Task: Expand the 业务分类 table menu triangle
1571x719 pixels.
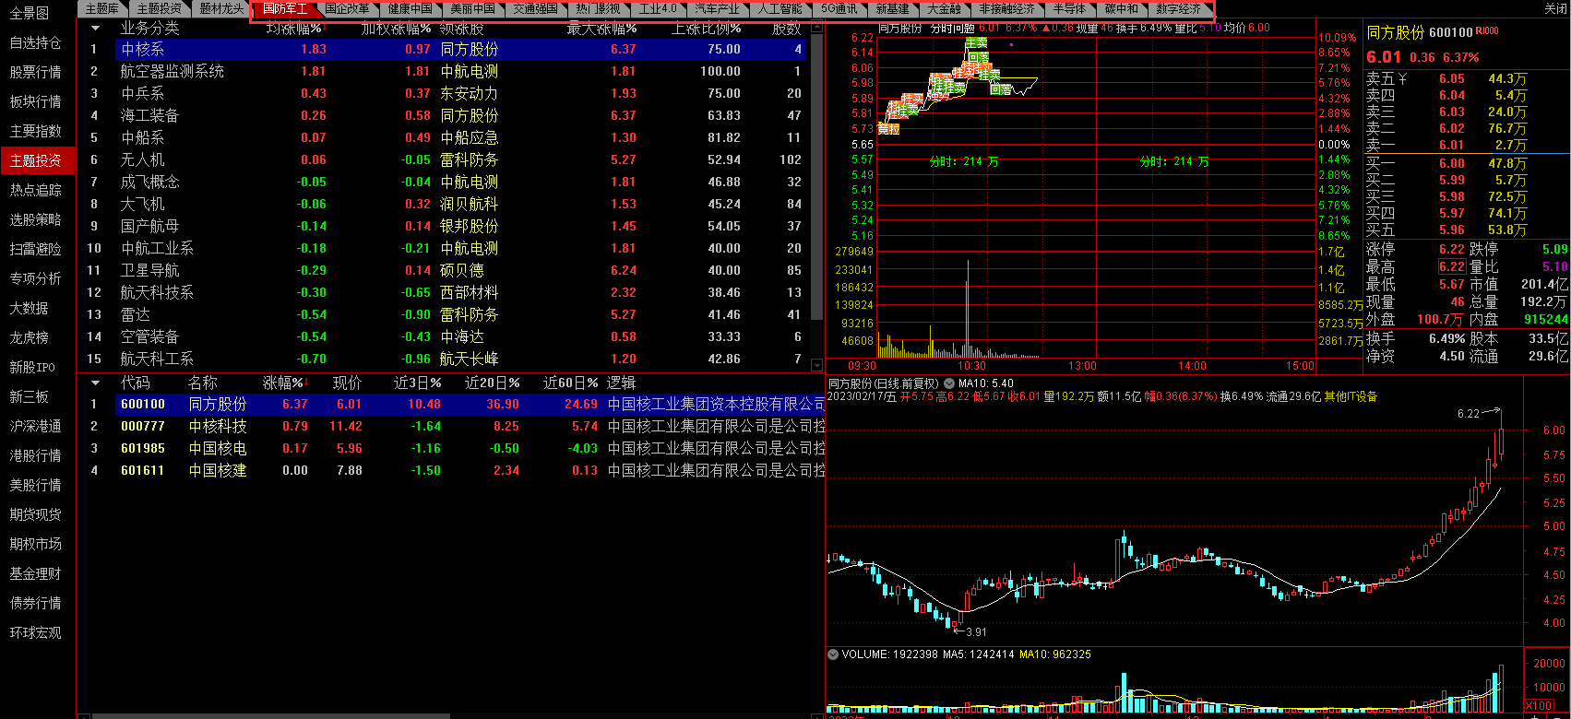Action: (95, 28)
